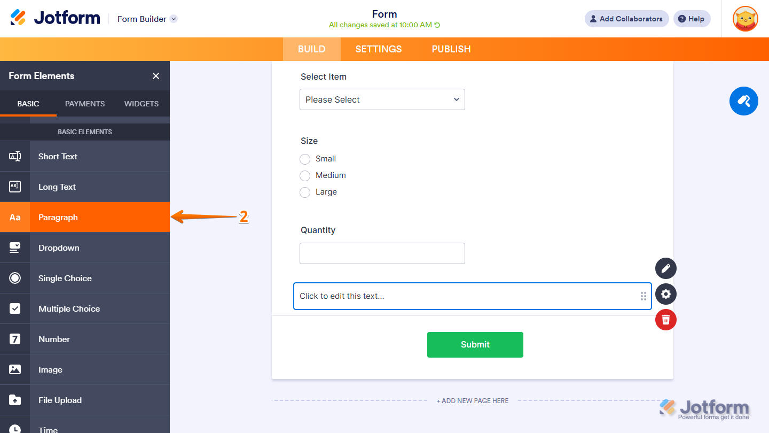Click the Submit button

[475, 344]
